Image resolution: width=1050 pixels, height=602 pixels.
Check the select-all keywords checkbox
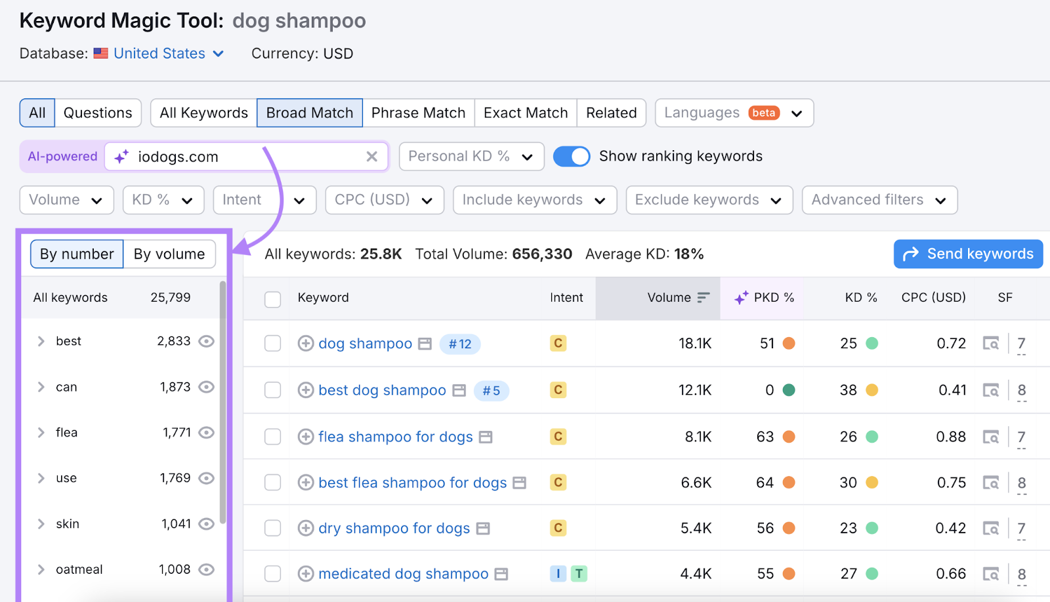(x=272, y=299)
